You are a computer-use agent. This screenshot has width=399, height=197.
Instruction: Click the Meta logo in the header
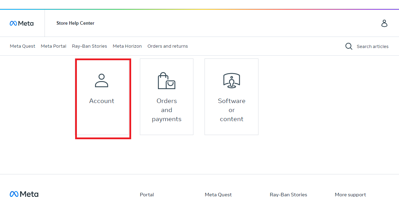[x=22, y=23]
